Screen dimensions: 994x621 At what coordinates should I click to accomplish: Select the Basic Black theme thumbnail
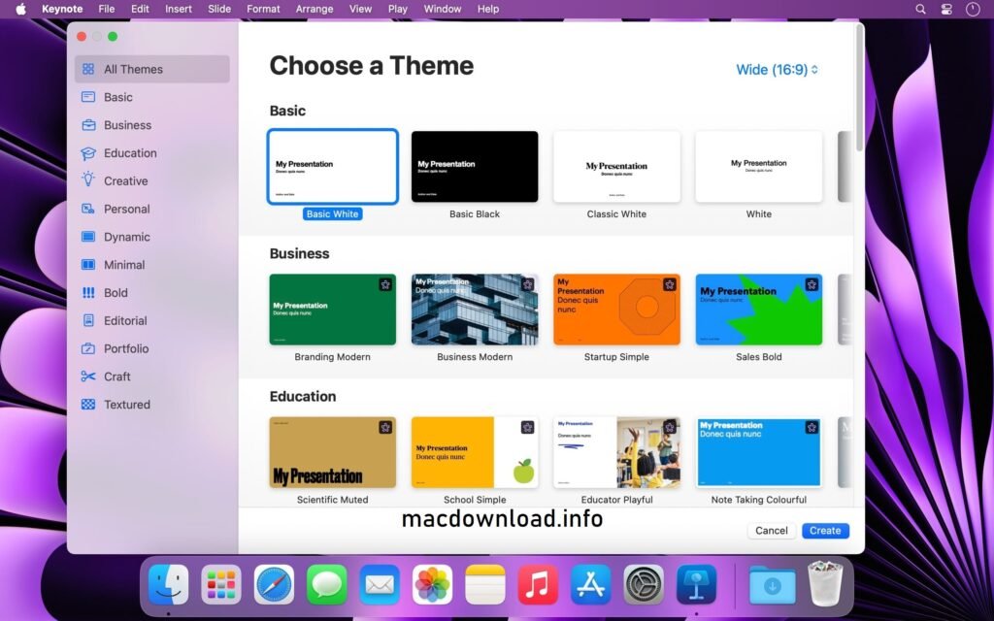click(x=475, y=166)
